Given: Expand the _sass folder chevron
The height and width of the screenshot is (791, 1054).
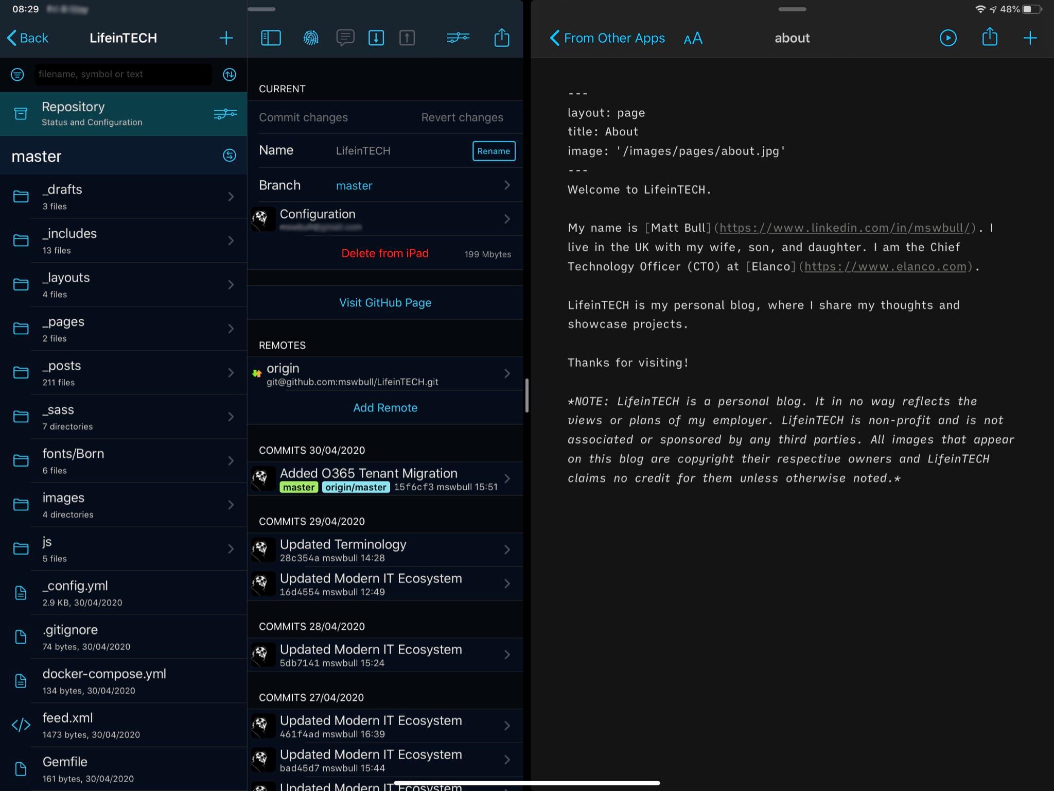Looking at the screenshot, I should pos(231,417).
